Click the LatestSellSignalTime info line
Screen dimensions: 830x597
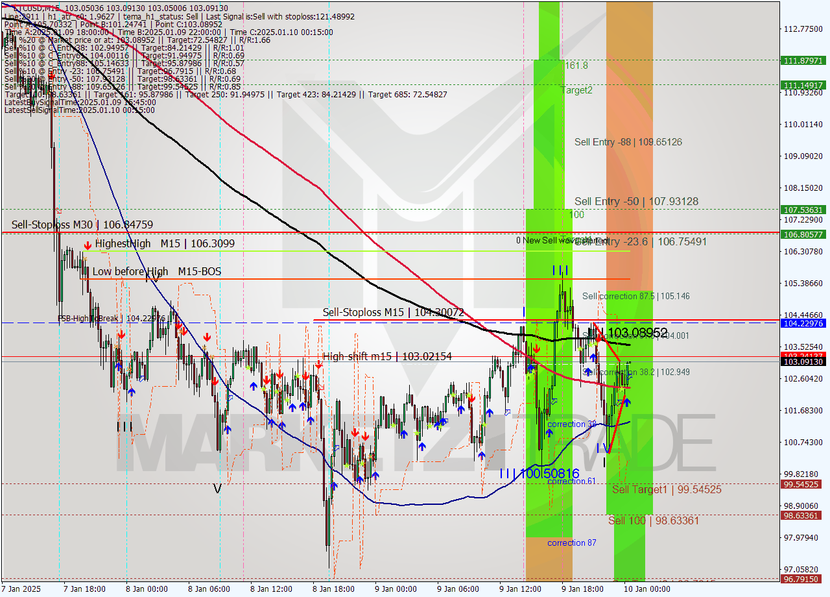click(80, 110)
